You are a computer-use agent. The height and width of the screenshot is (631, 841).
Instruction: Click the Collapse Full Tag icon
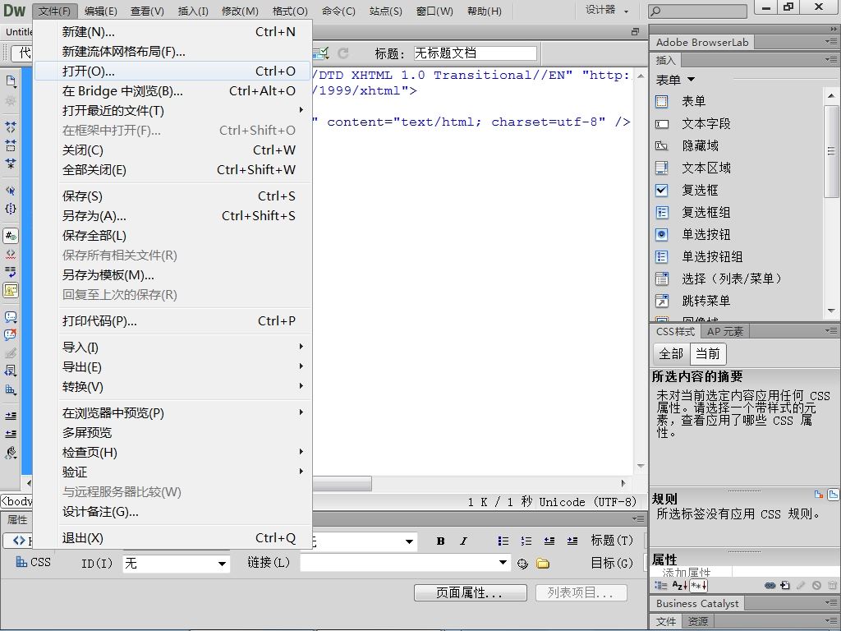[x=11, y=127]
